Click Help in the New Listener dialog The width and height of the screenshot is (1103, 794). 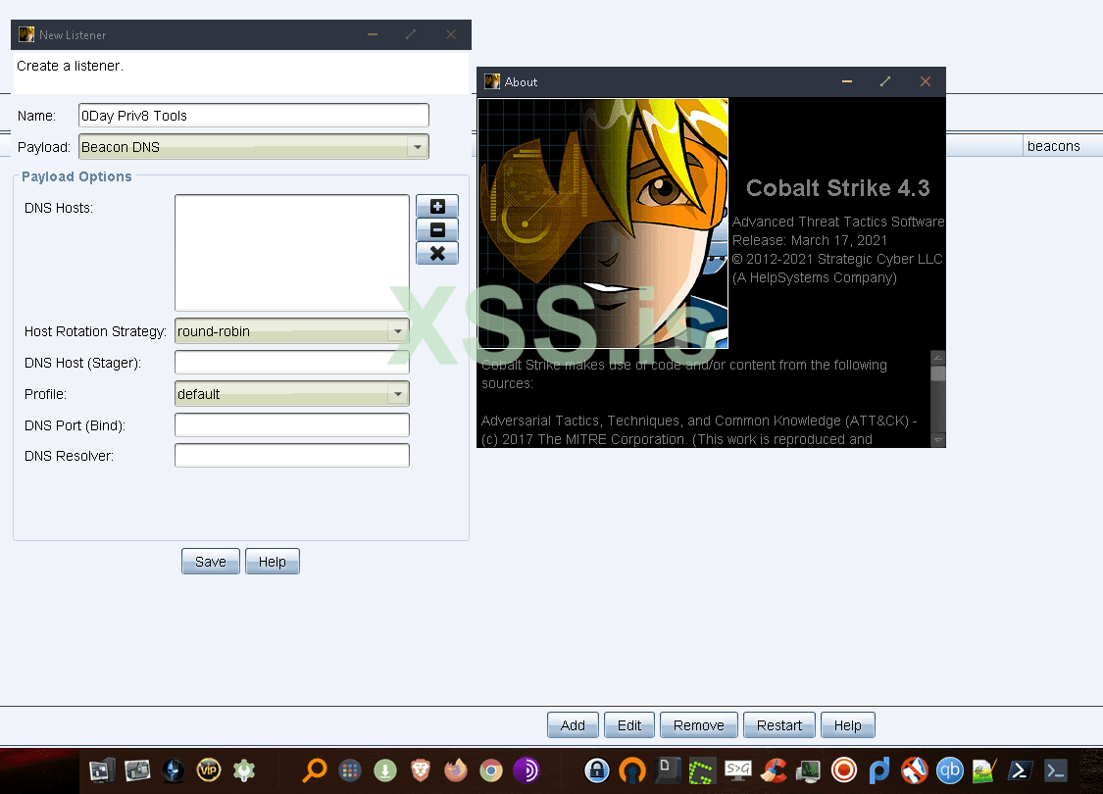(273, 562)
